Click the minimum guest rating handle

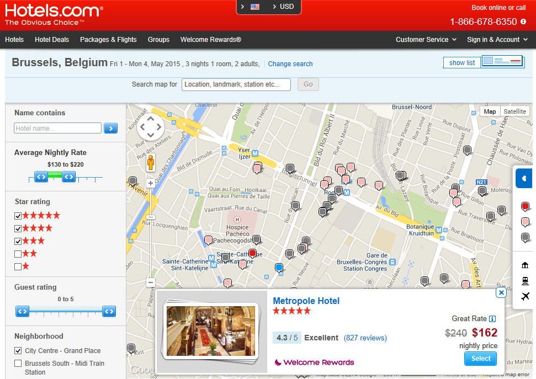[23, 311]
